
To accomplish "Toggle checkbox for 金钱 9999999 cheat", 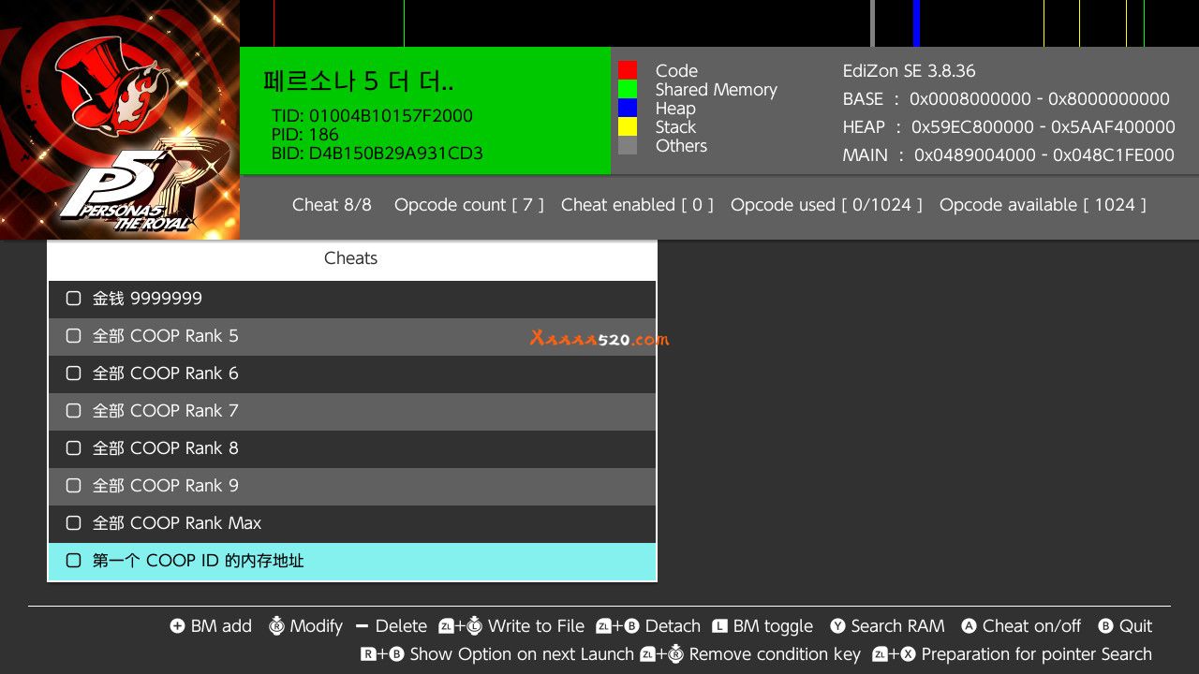I will [x=73, y=299].
